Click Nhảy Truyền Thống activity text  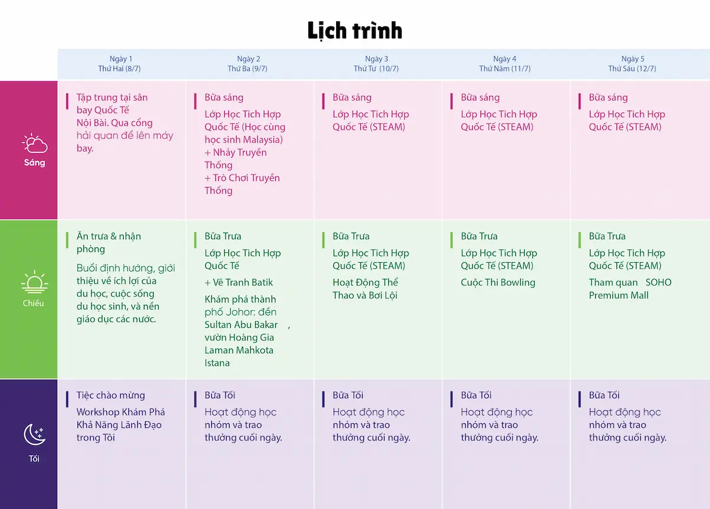click(235, 159)
